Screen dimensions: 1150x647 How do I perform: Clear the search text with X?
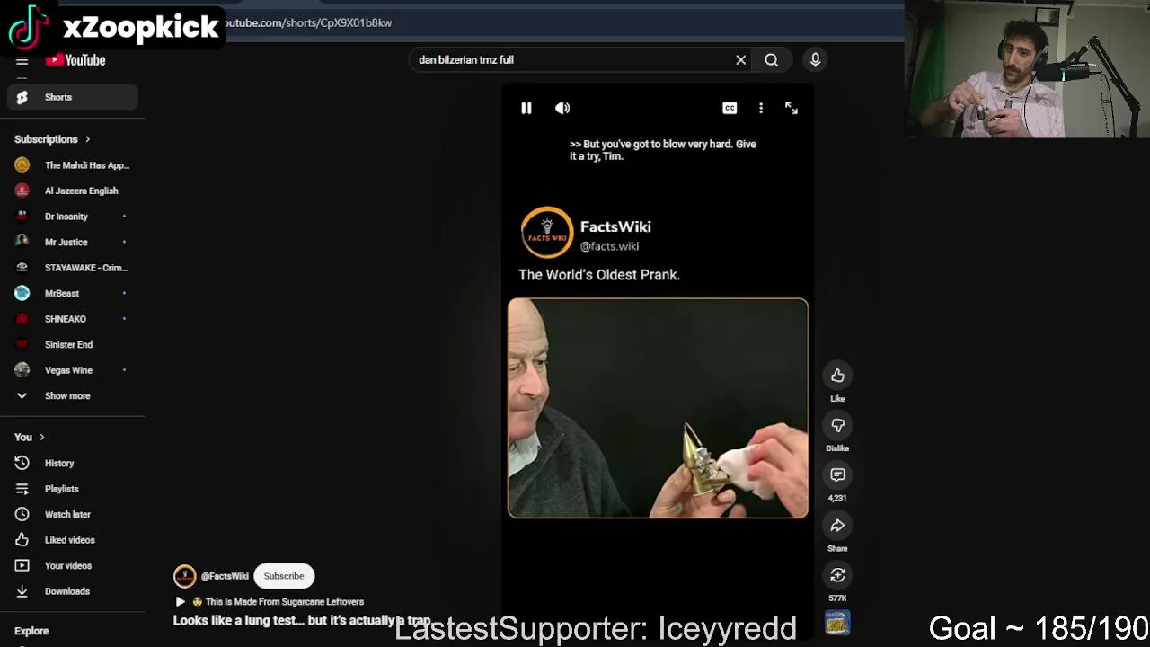click(741, 60)
